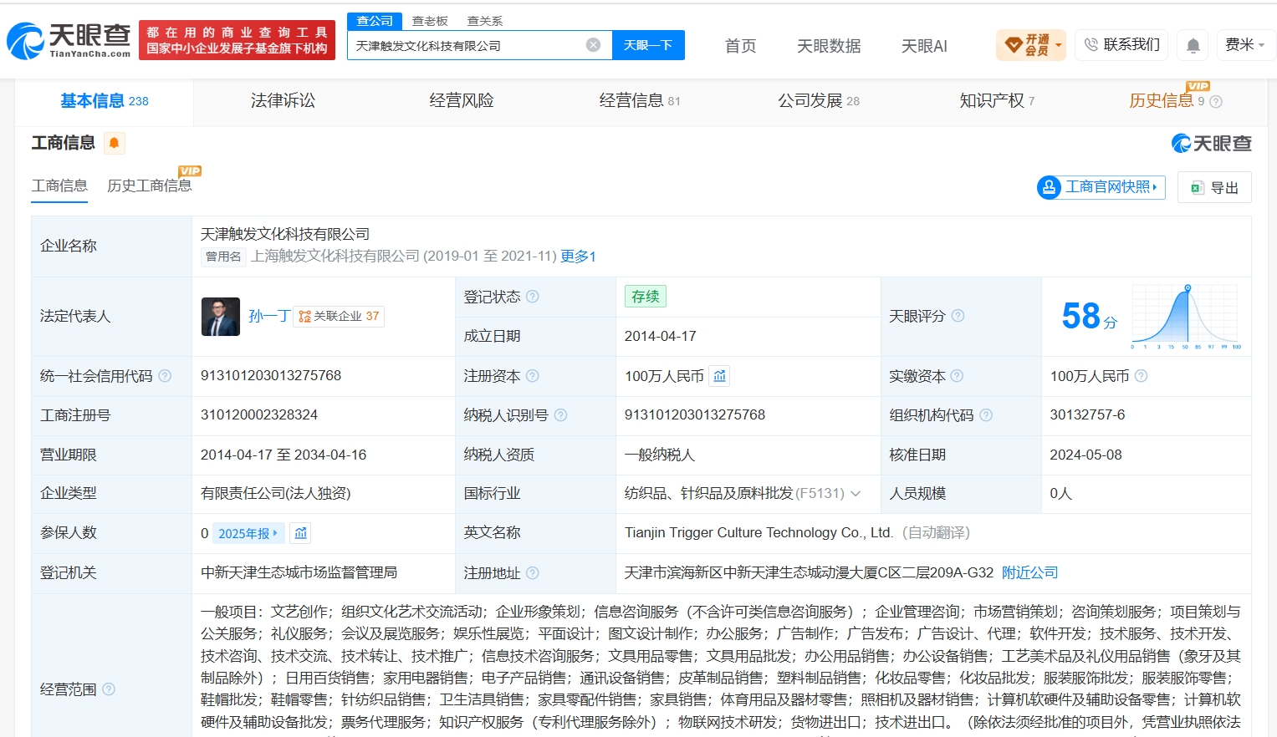The width and height of the screenshot is (1277, 737).
Task: Click the 附近公司 link
Action: 1030,572
